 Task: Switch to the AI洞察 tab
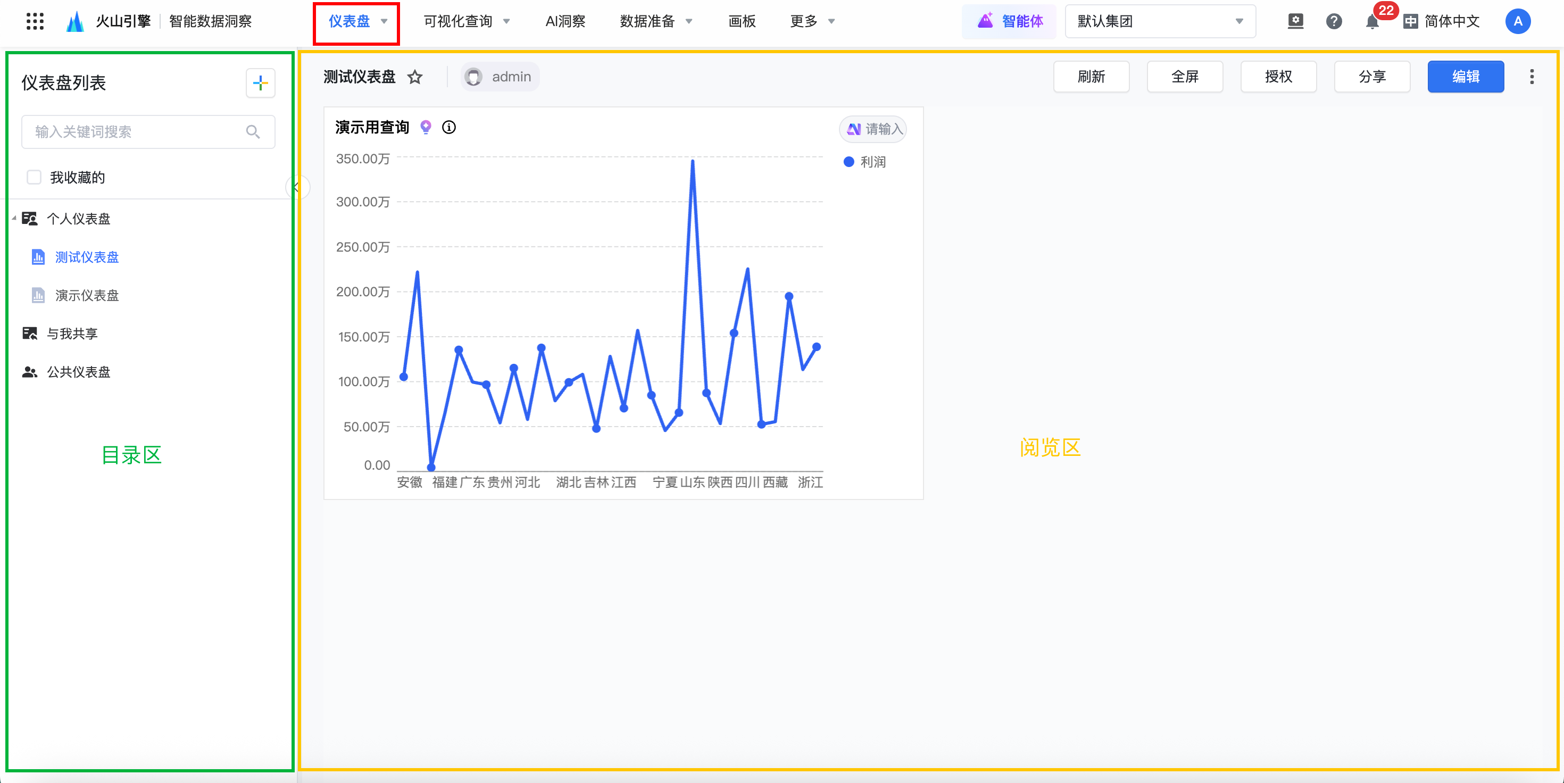564,22
